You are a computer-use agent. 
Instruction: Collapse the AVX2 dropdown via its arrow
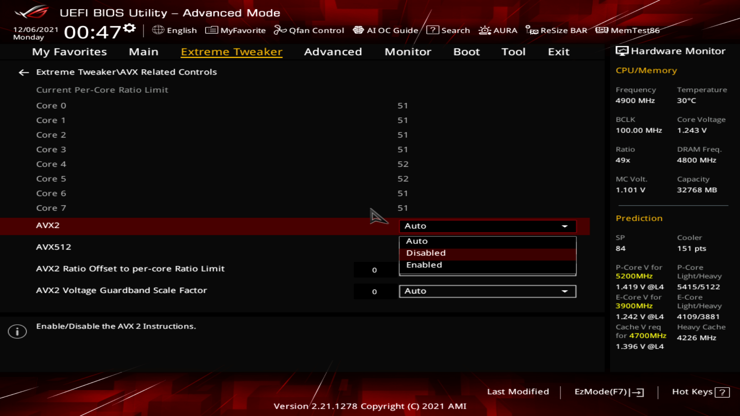click(565, 226)
